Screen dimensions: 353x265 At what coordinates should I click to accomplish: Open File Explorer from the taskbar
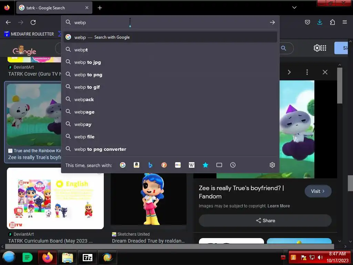(67, 257)
